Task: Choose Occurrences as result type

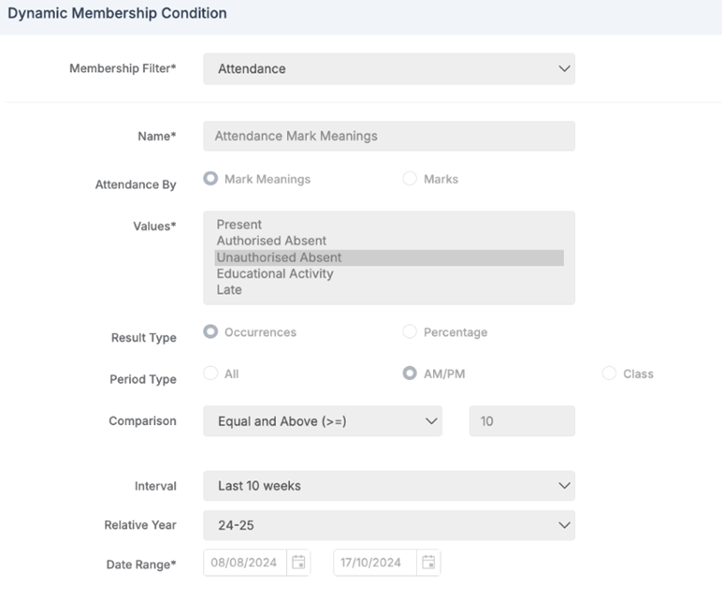Action: 210,332
